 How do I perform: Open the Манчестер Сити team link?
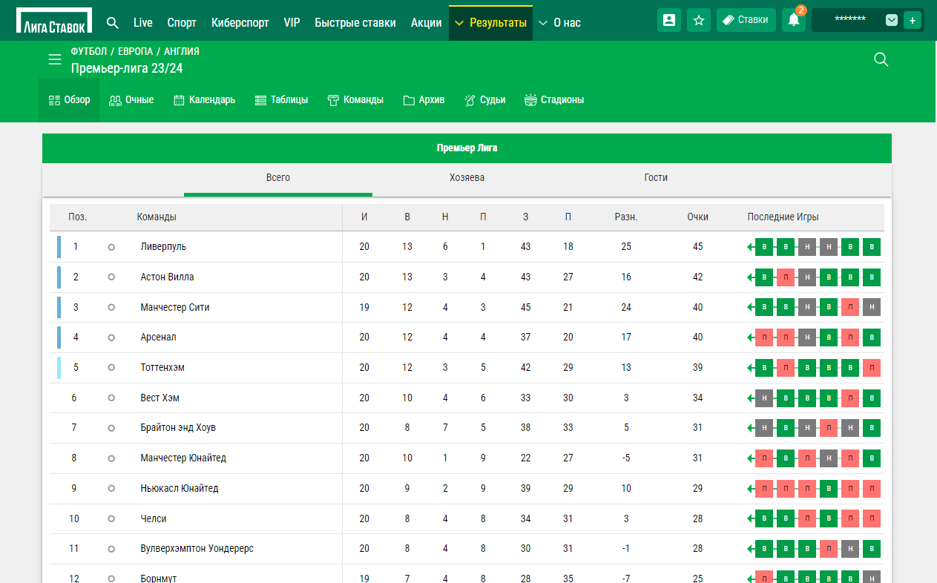175,307
